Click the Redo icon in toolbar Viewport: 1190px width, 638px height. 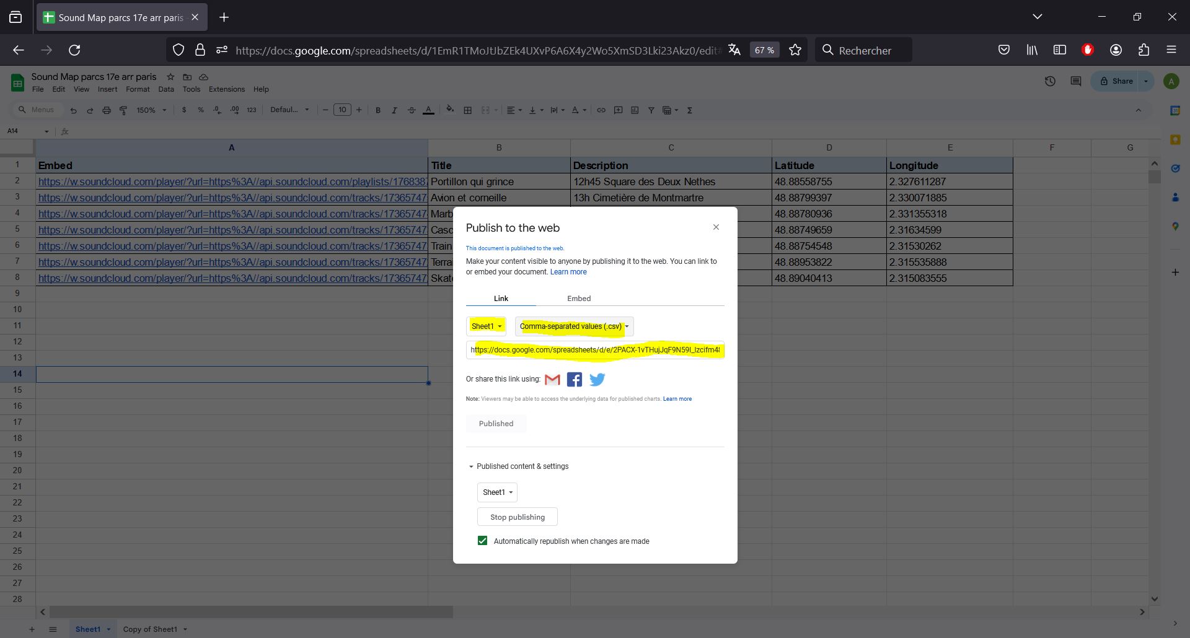(x=90, y=110)
